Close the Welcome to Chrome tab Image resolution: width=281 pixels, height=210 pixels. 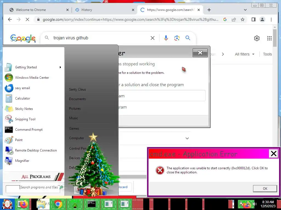click(x=68, y=10)
